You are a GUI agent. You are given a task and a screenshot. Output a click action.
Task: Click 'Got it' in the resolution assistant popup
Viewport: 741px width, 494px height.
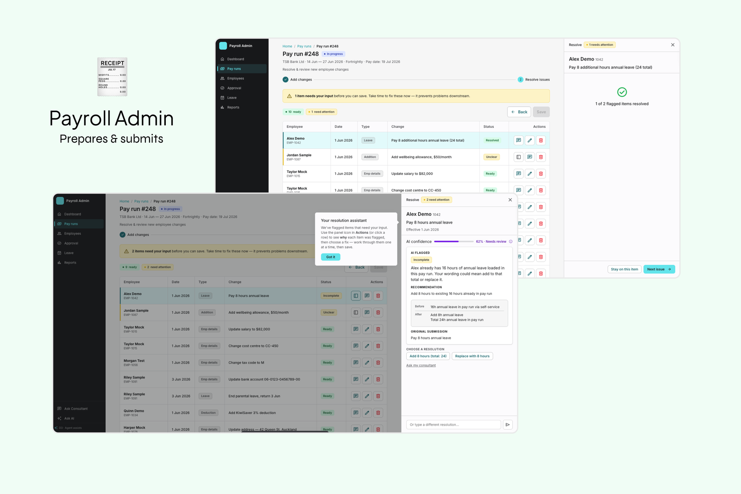click(331, 257)
